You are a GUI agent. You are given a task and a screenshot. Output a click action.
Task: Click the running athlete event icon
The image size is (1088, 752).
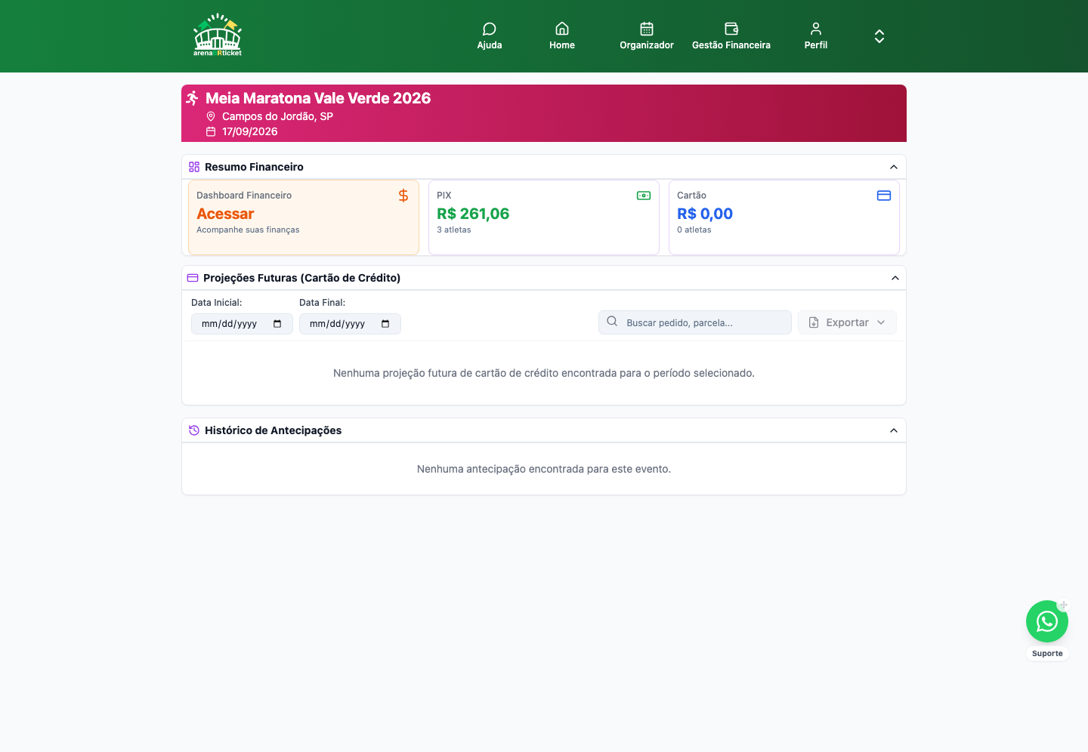(193, 98)
